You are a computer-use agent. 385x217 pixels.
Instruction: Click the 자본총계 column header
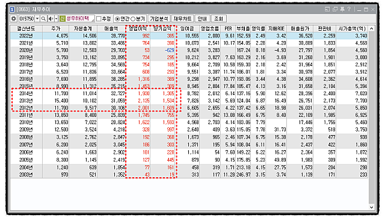pos(83,28)
